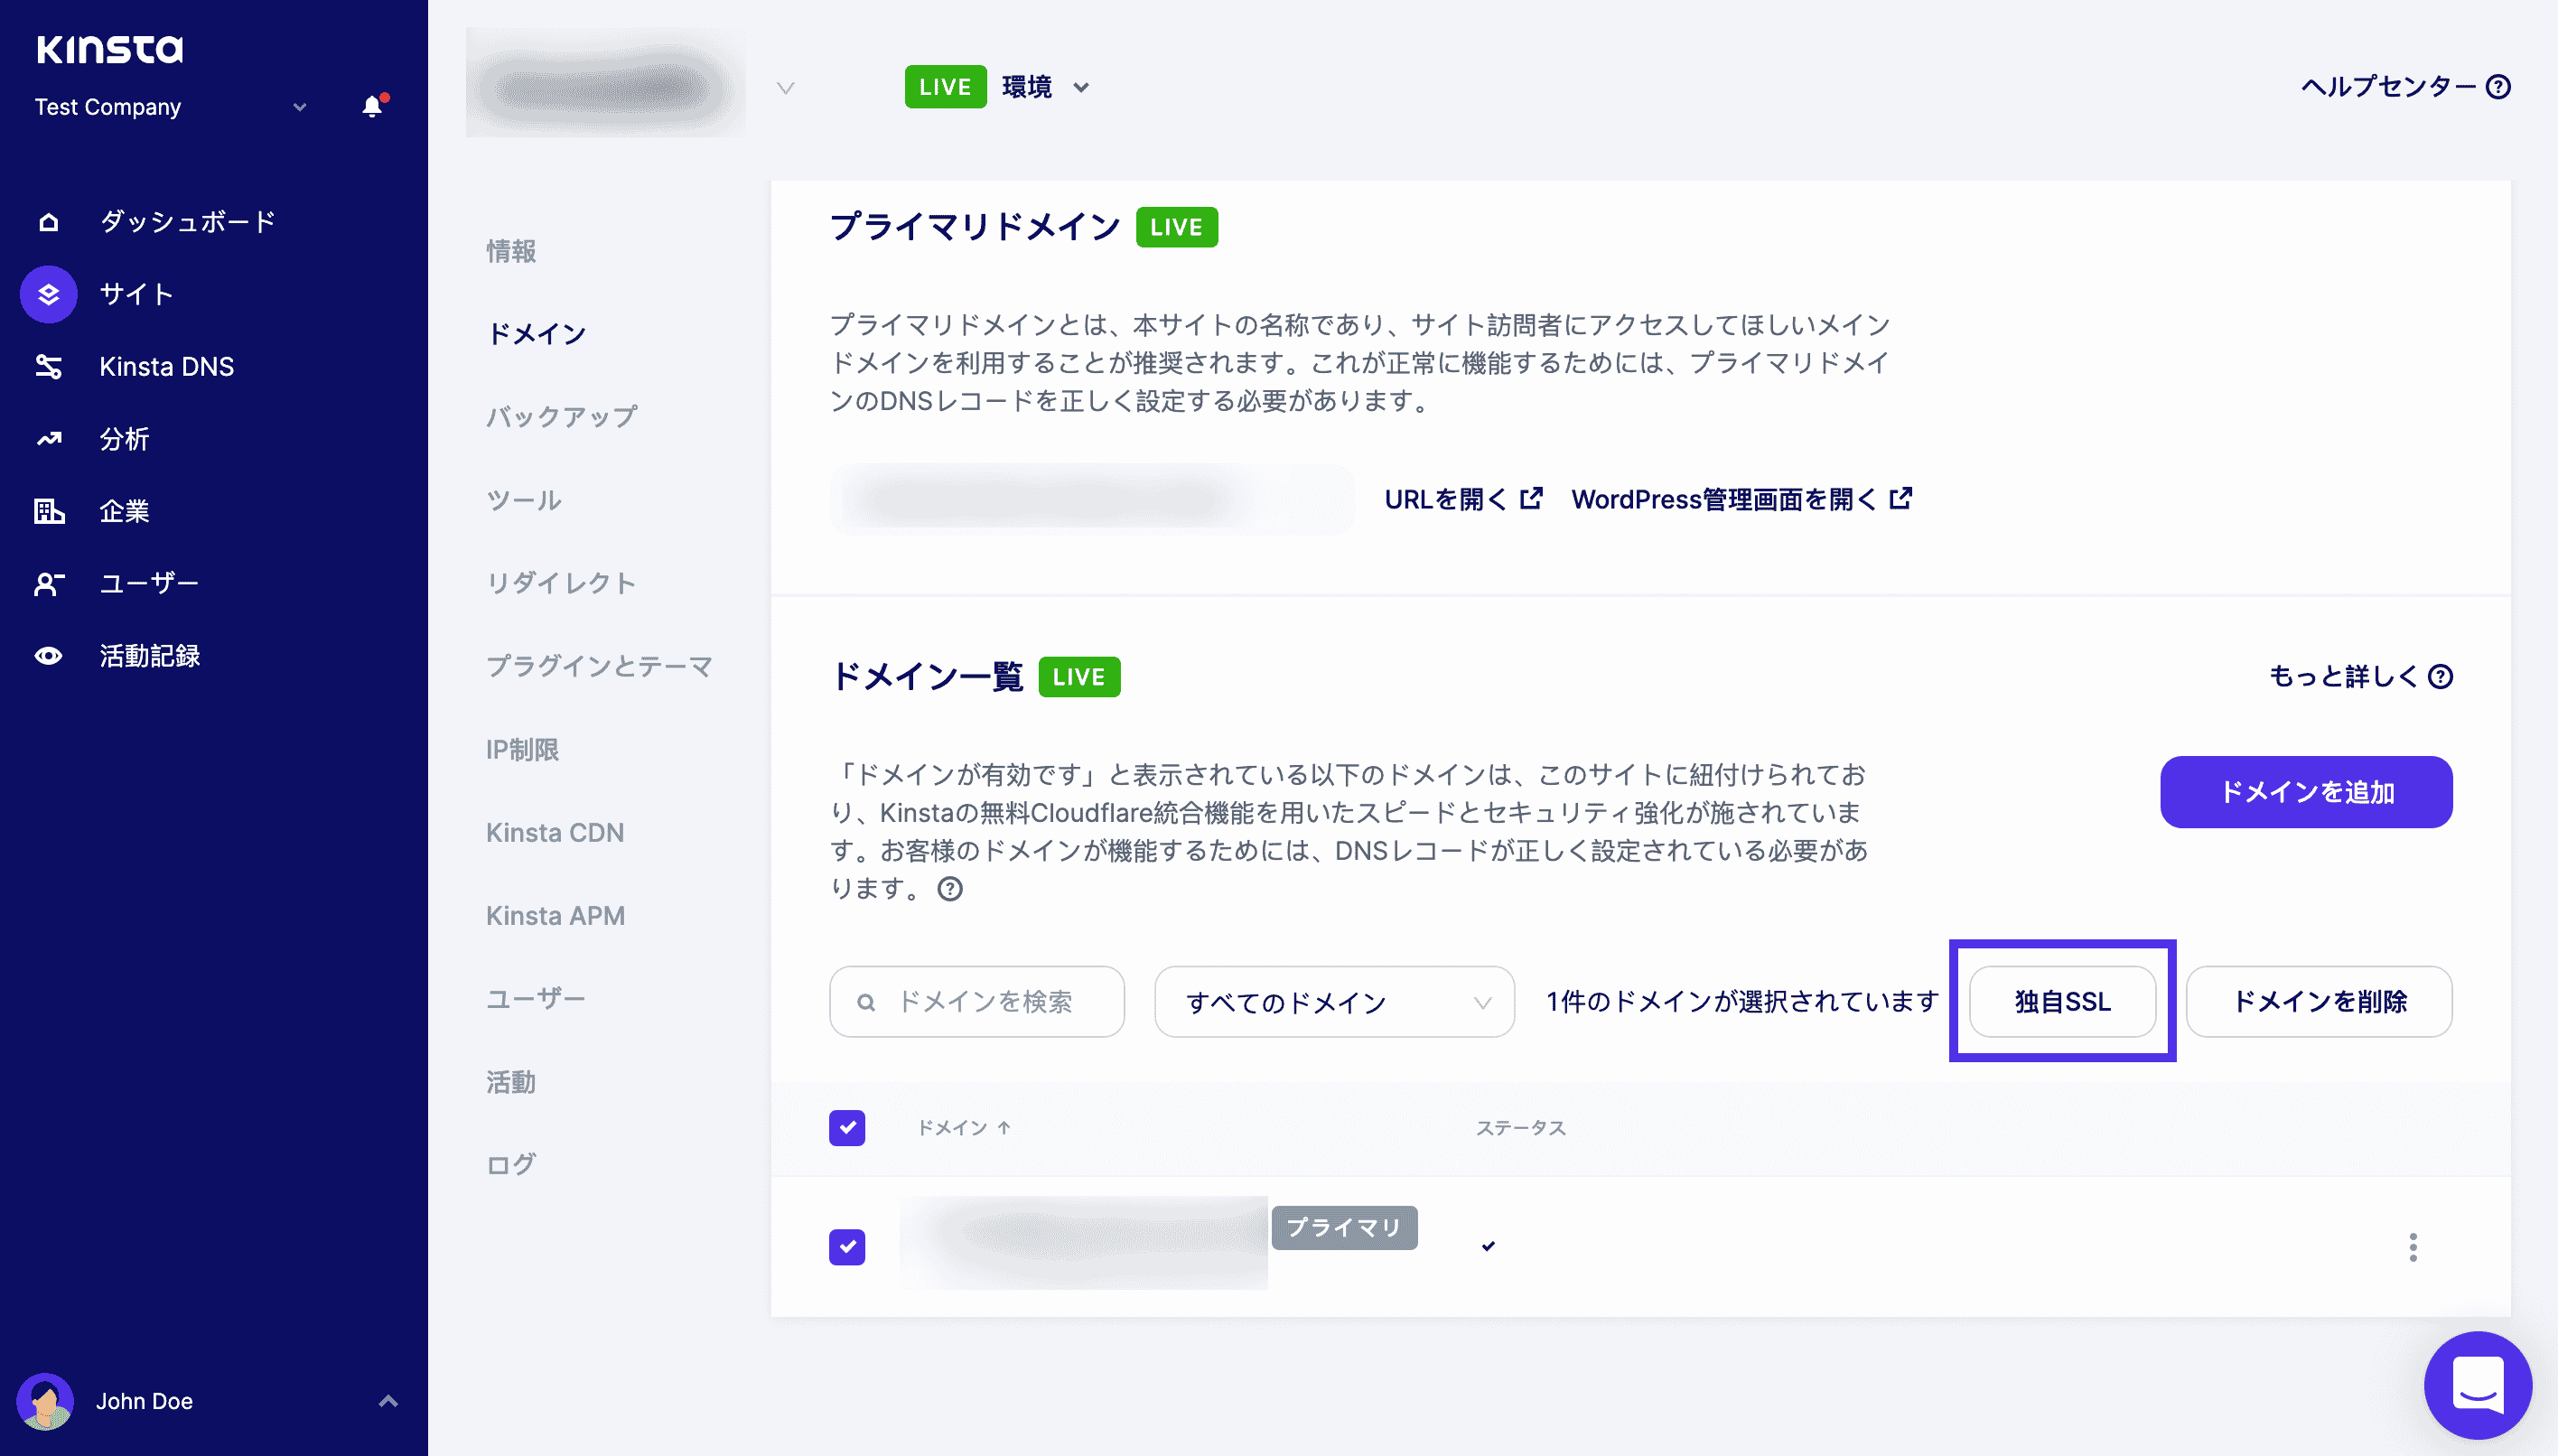2558x1456 pixels.
Task: Uncheck the primary domain row checkbox
Action: point(847,1247)
